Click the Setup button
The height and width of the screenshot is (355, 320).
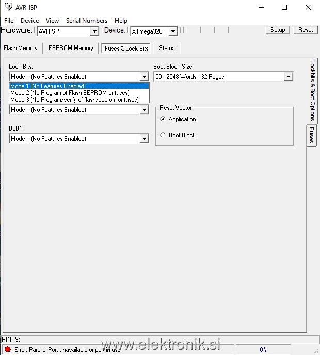pos(278,30)
